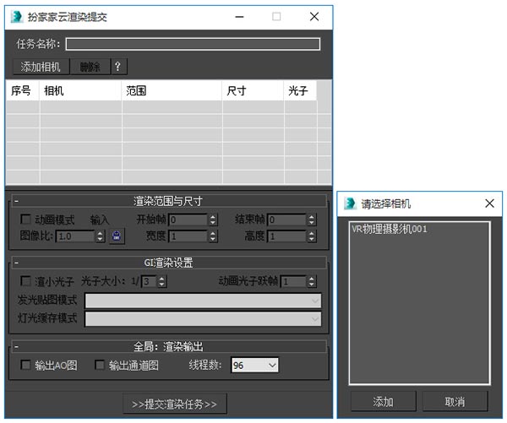Close the 扮家家云渲染提交 window
This screenshot has width=507, height=423.
[x=314, y=17]
